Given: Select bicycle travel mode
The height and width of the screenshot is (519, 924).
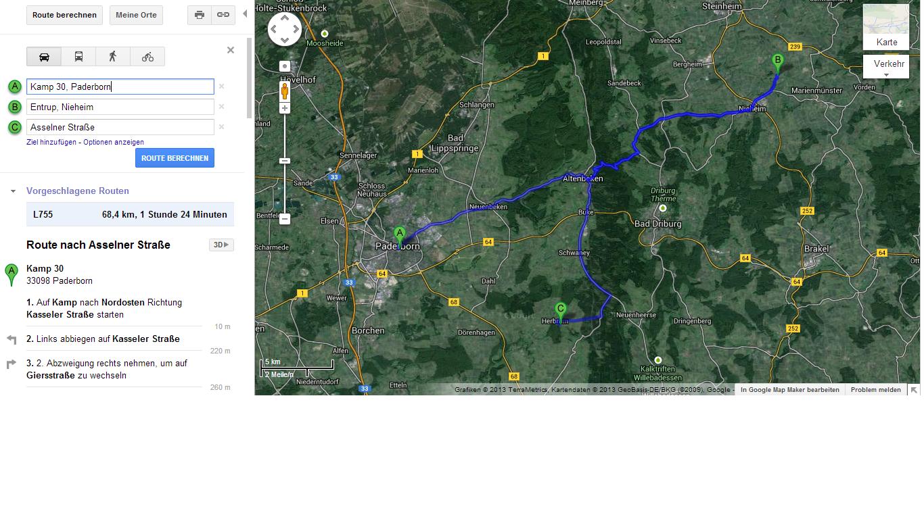Looking at the screenshot, I should (x=147, y=57).
